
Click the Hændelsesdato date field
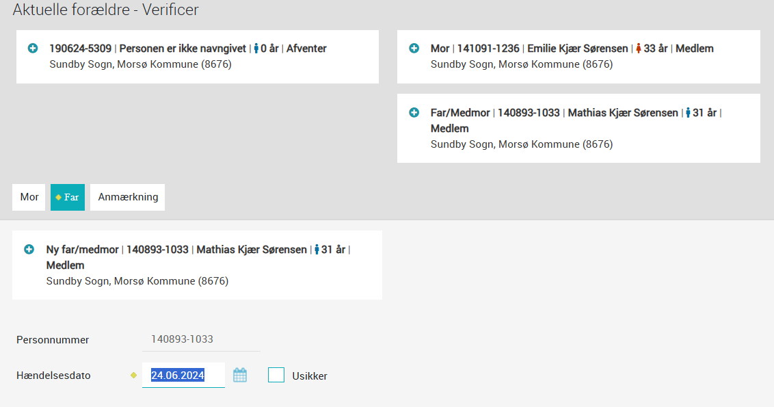[183, 375]
